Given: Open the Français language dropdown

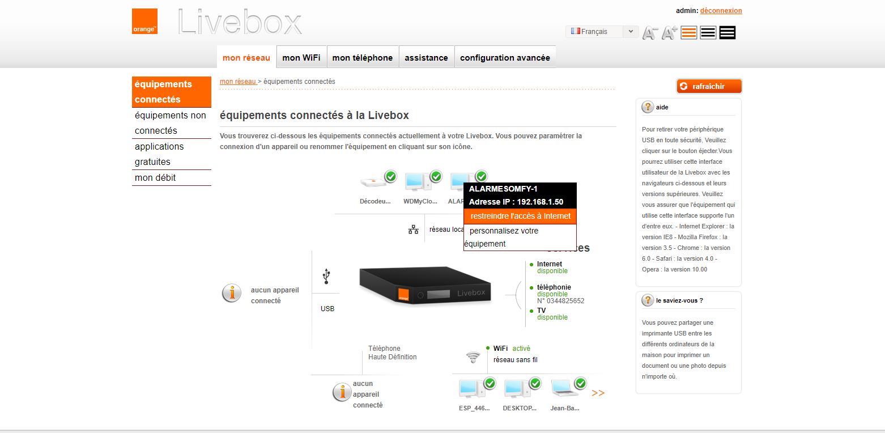Looking at the screenshot, I should click(x=602, y=32).
